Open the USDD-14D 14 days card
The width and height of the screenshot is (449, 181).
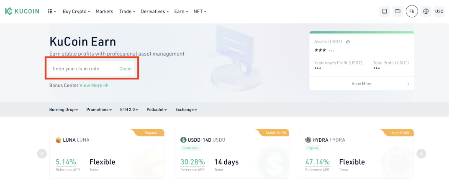point(232,153)
